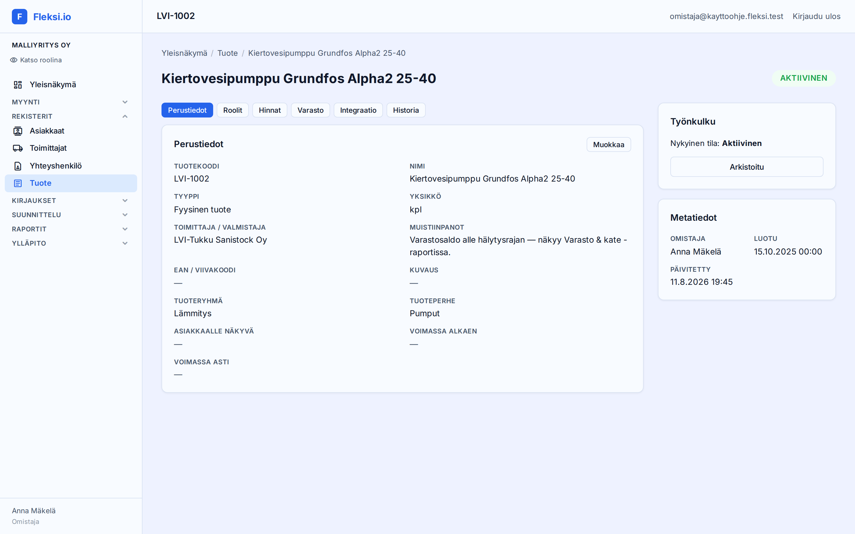855x534 pixels.
Task: Click the Katso roolina label
Action: (x=41, y=60)
